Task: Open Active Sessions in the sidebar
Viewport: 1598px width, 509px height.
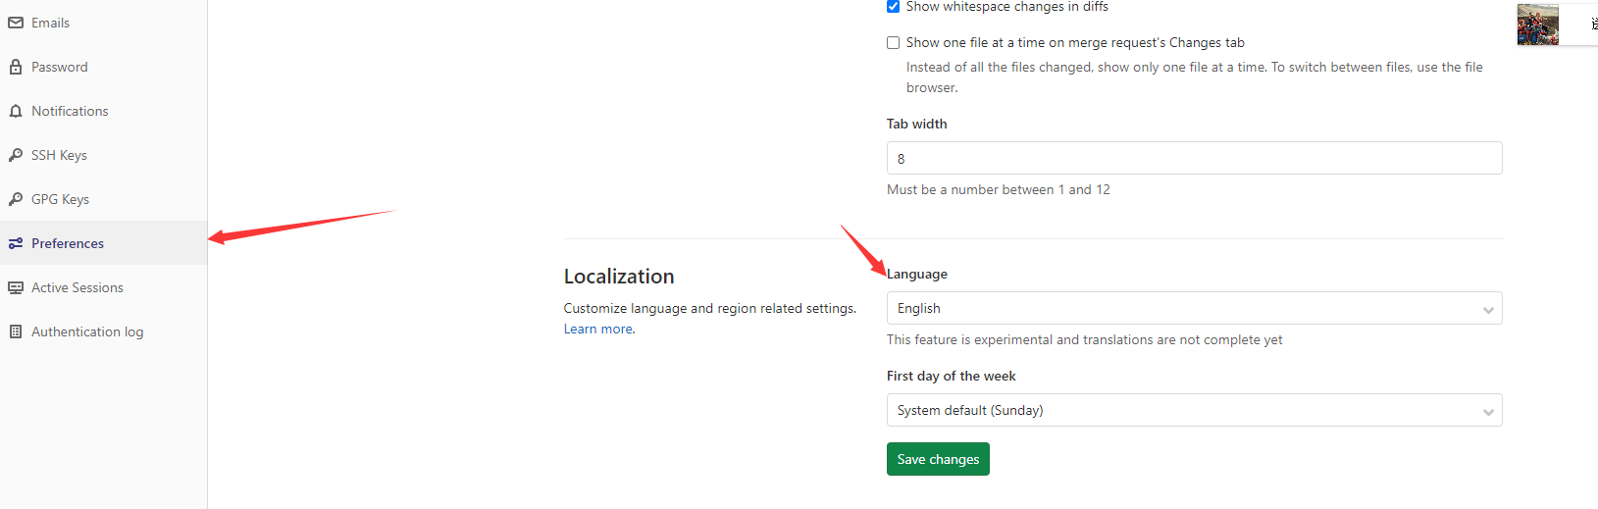Action: pyautogui.click(x=77, y=287)
